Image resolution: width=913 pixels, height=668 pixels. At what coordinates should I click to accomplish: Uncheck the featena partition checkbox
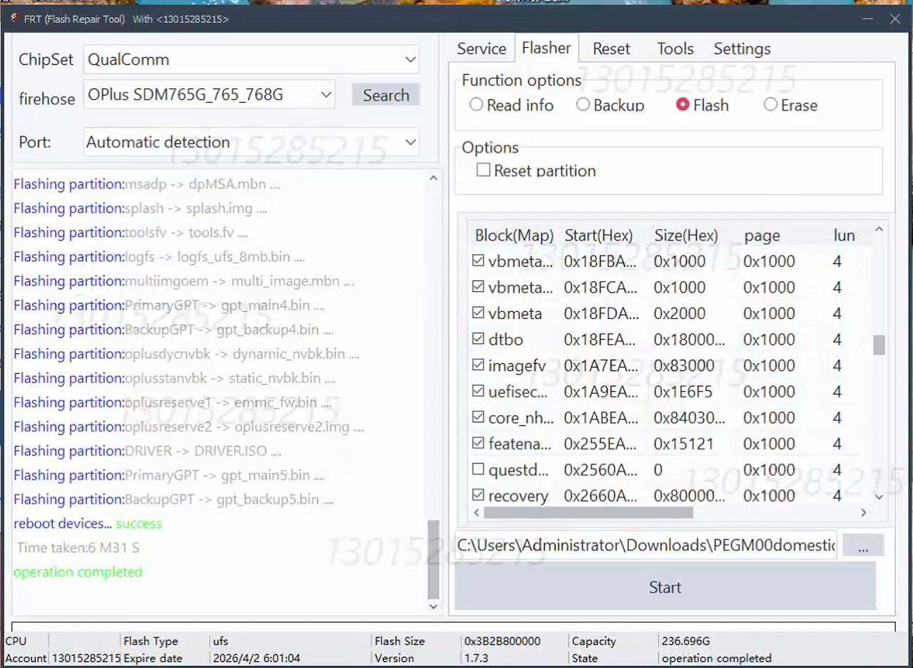pyautogui.click(x=478, y=443)
